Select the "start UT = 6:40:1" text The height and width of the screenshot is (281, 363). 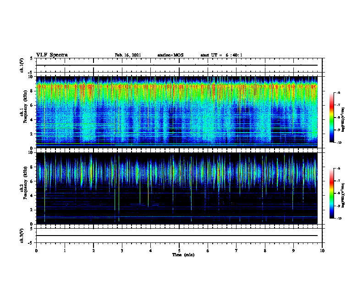click(x=221, y=55)
